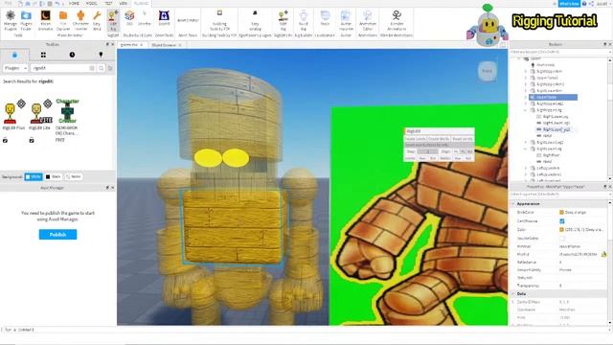Pin the Toolbox panel
The width and height of the screenshot is (613, 345).
click(107, 45)
